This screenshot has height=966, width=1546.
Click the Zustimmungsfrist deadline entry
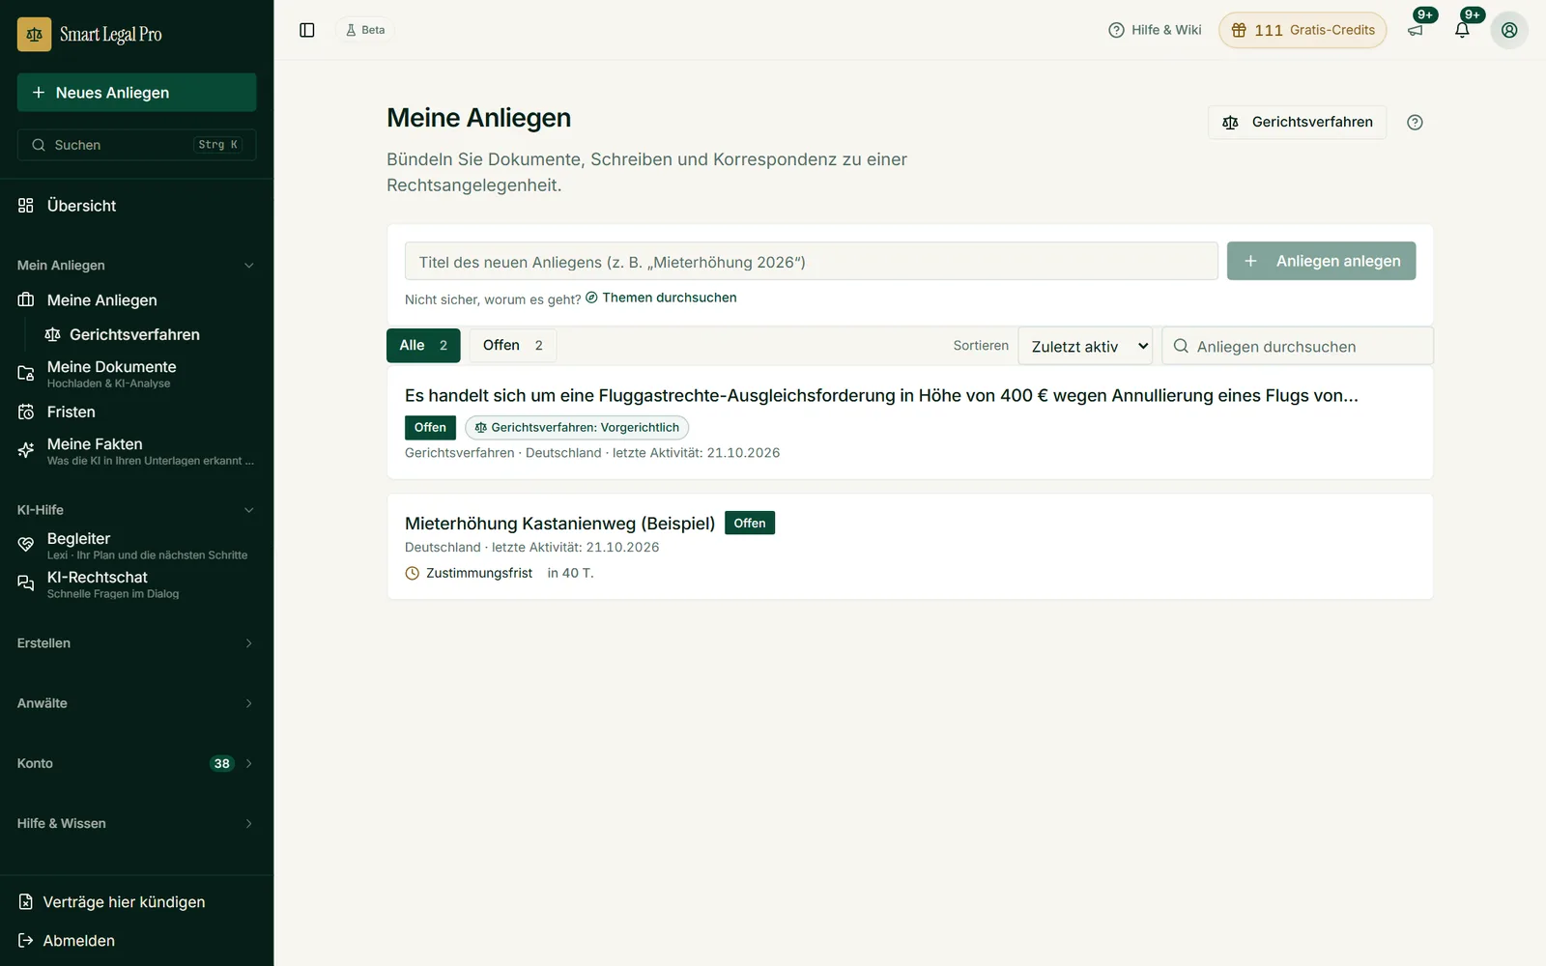click(x=500, y=573)
